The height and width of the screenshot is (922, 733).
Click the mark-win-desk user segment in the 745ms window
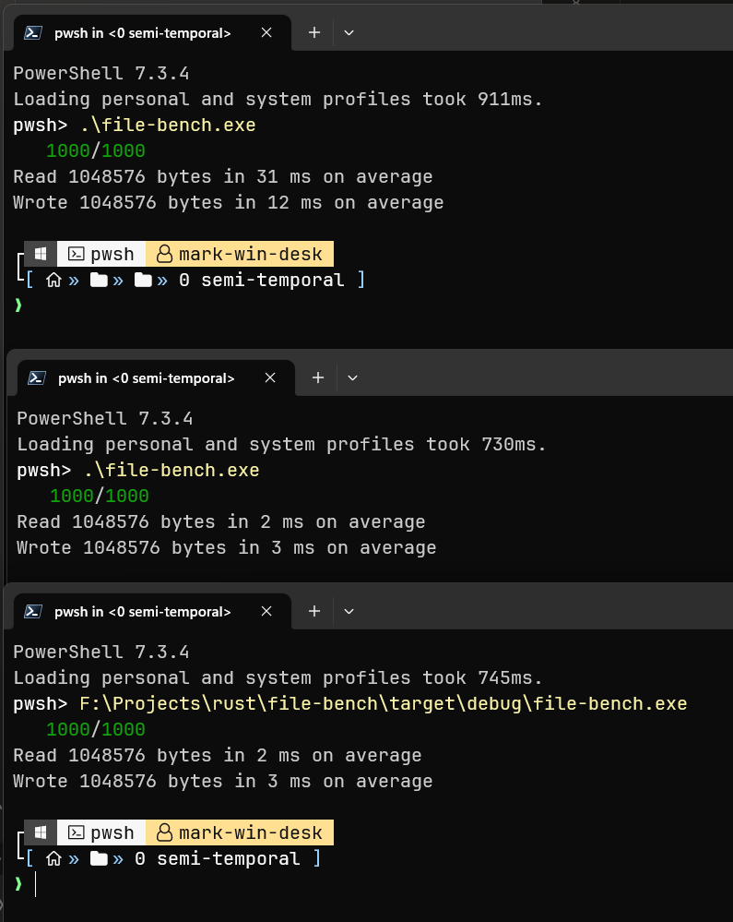point(240,832)
